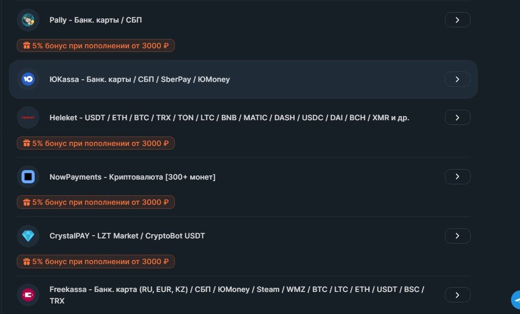Click the Freekassa logo icon
Image resolution: width=520 pixels, height=314 pixels.
click(x=28, y=295)
